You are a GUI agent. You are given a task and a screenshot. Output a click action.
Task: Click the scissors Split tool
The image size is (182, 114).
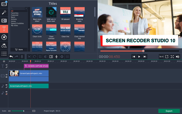(29, 57)
